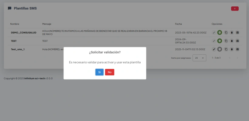Open the items per page dropdown

coord(200,58)
